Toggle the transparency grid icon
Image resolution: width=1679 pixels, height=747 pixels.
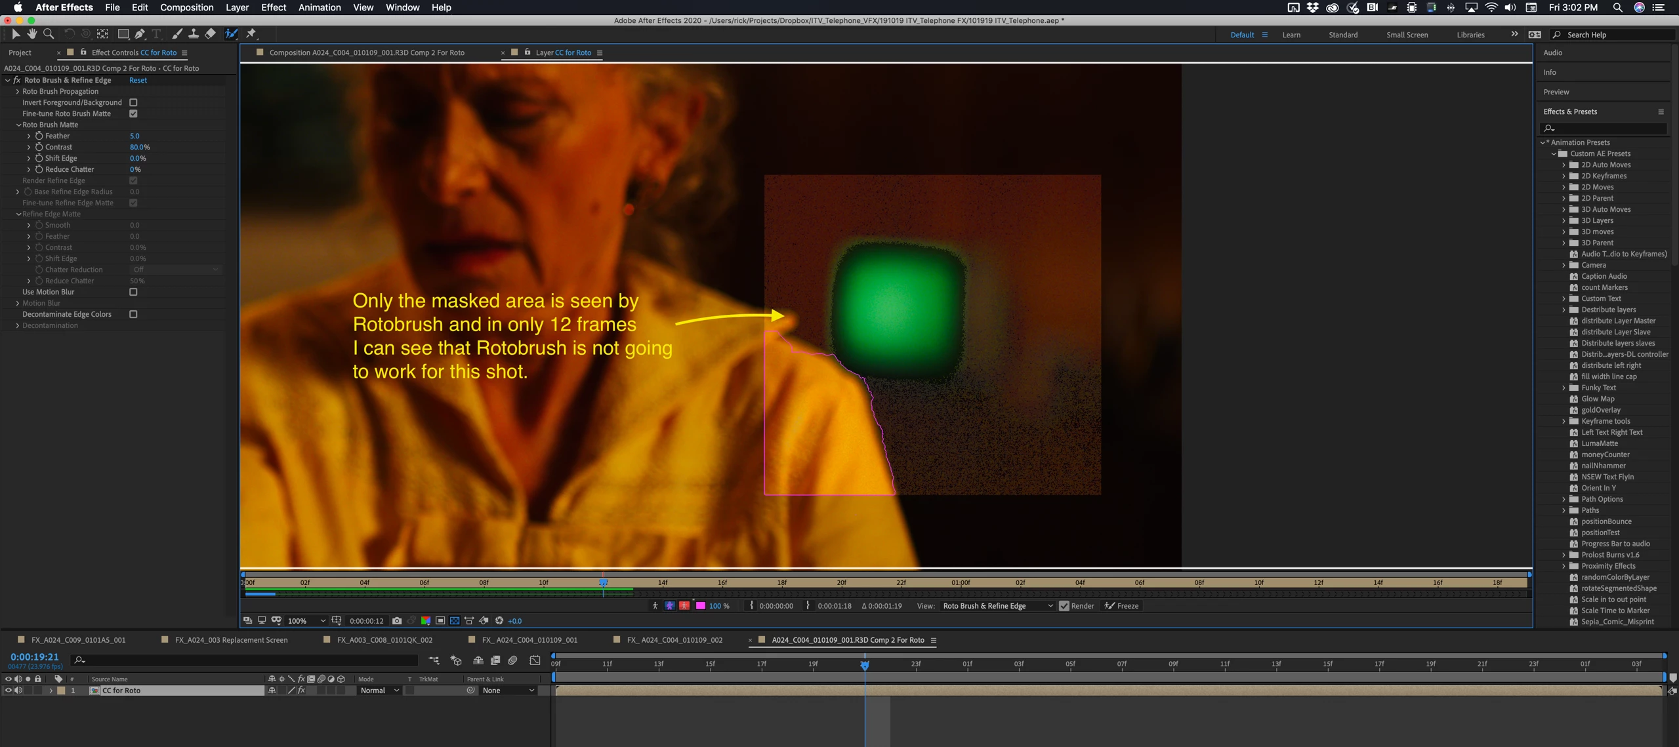point(454,620)
